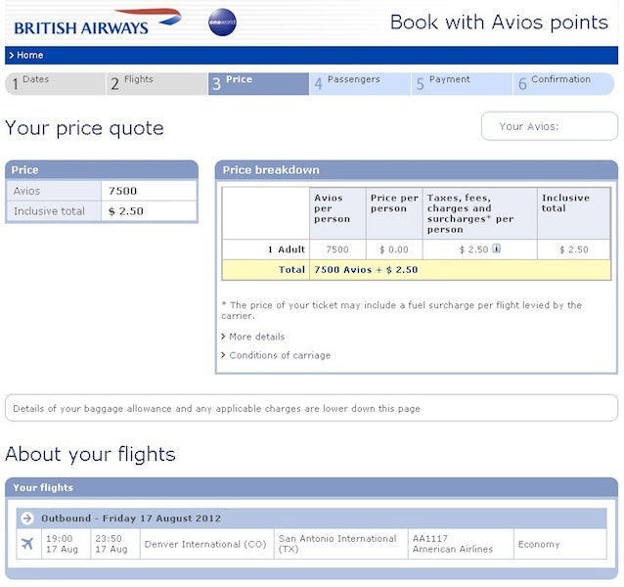Click the baggage allowance details notice
This screenshot has width=624, height=587.
tap(311, 408)
